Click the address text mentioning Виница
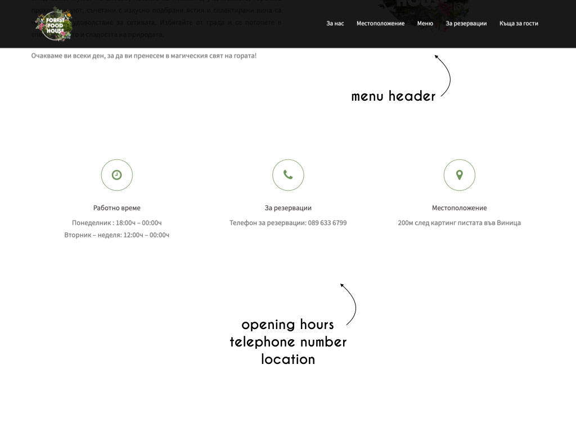576x432 pixels. point(459,223)
